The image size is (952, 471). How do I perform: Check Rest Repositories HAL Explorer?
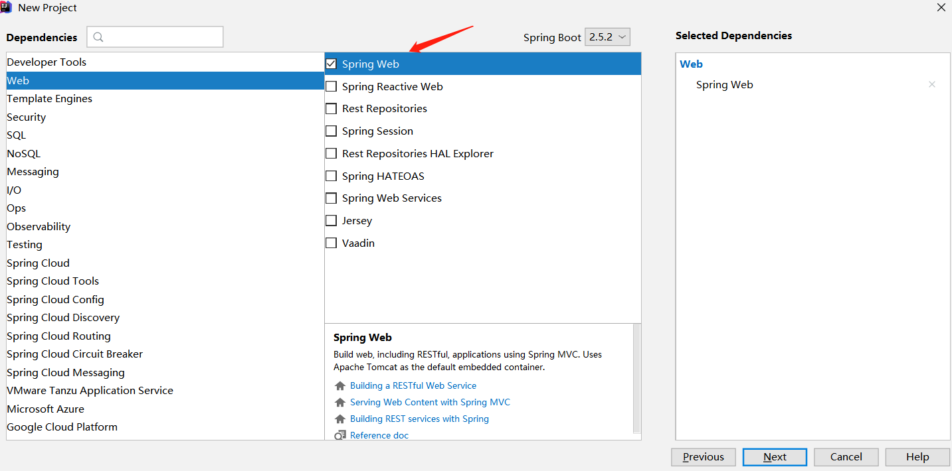pyautogui.click(x=331, y=153)
